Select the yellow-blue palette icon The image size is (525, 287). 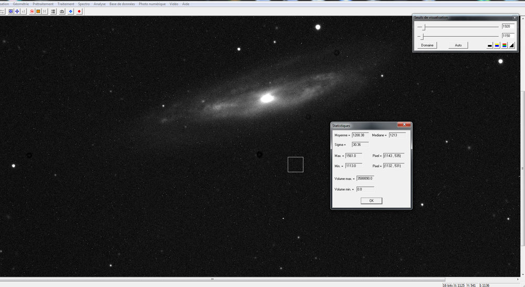click(x=497, y=46)
